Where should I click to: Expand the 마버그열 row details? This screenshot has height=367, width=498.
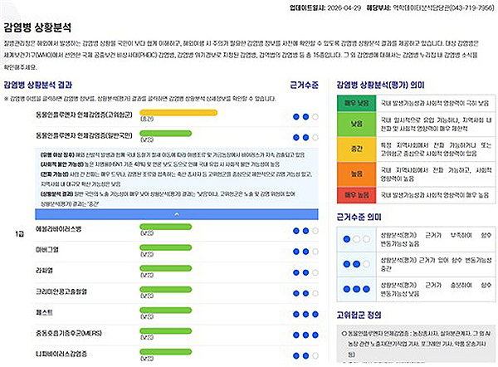pos(50,249)
